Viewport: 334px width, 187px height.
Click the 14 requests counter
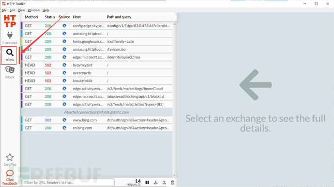click(x=134, y=182)
